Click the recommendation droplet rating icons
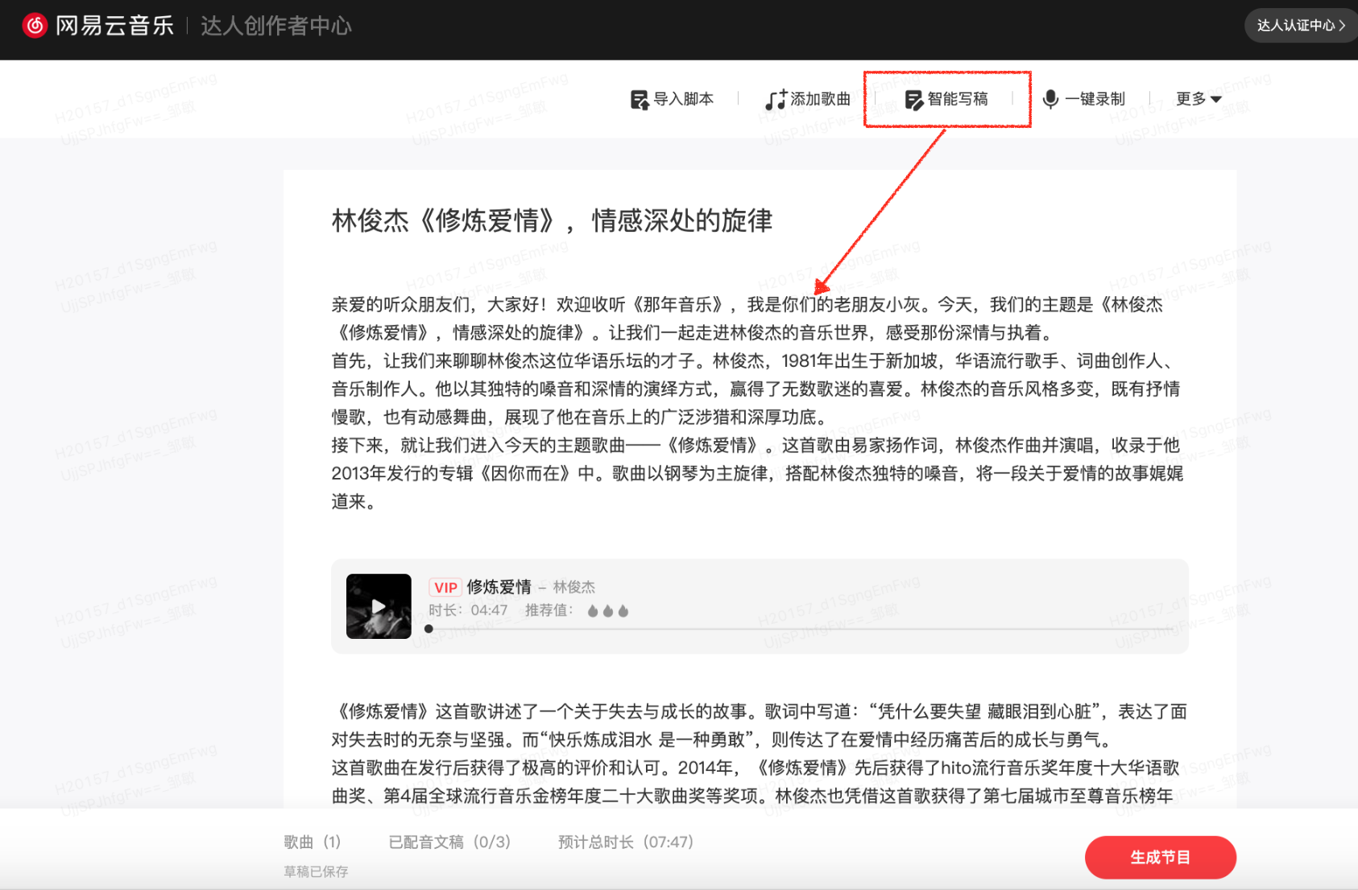1358x890 pixels. tap(608, 611)
